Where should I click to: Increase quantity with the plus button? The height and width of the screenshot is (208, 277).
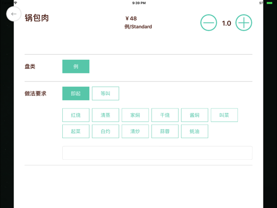[243, 23]
